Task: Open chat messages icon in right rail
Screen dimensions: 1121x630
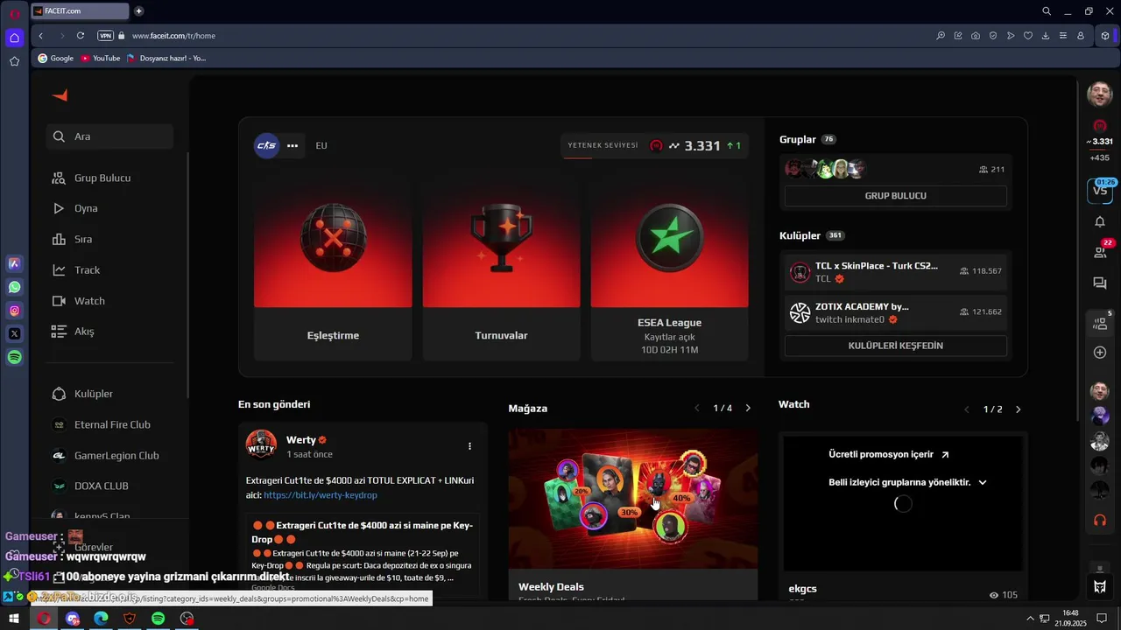Action: (1100, 283)
